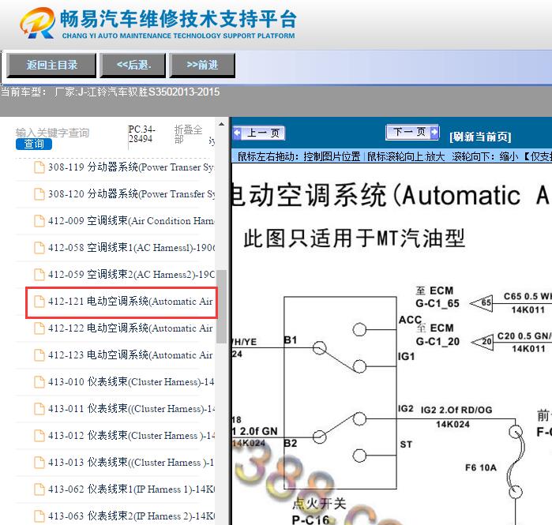552x525 pixels.
Task: Click document icon of 412-121 row
Action: 39,302
